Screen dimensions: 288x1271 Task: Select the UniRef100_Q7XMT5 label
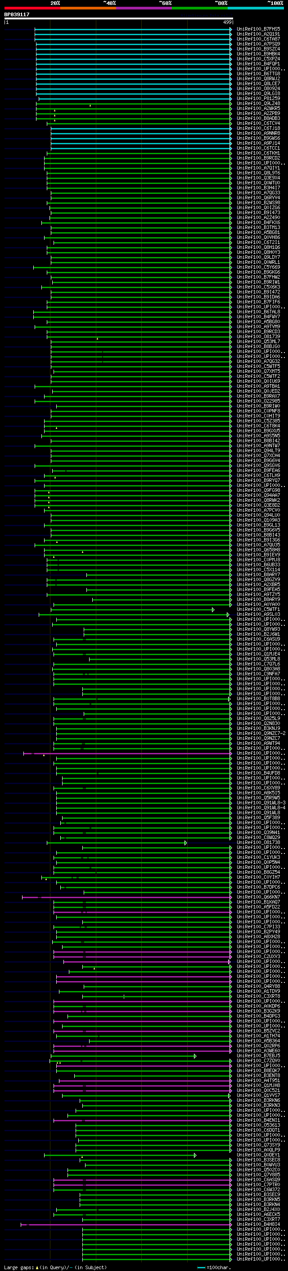(x=258, y=371)
